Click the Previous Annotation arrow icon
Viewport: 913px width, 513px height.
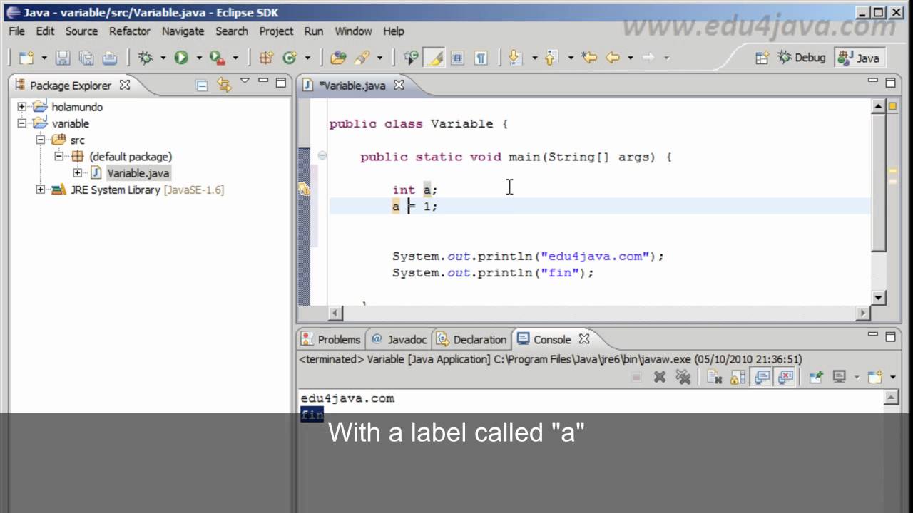click(551, 58)
